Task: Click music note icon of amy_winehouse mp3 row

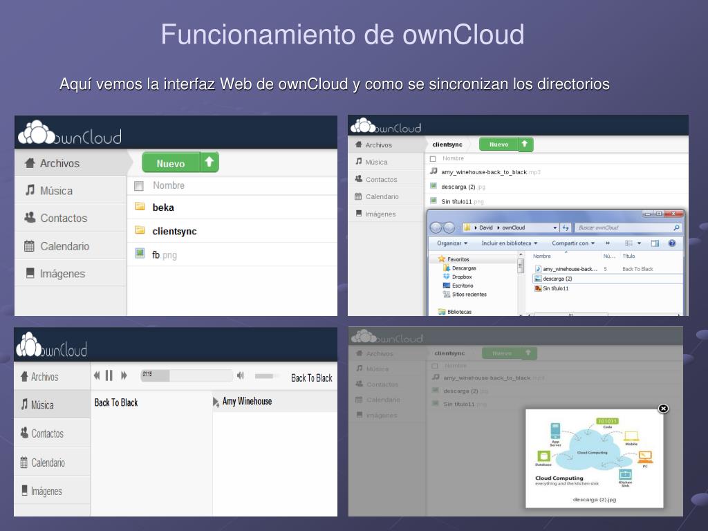Action: click(434, 171)
